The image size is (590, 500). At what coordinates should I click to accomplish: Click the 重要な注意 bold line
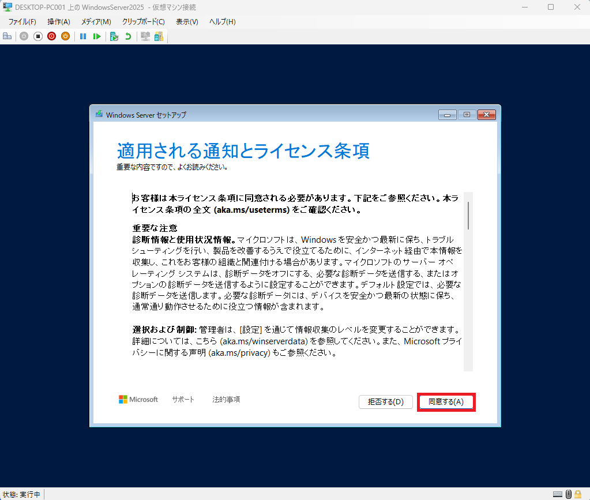click(155, 228)
